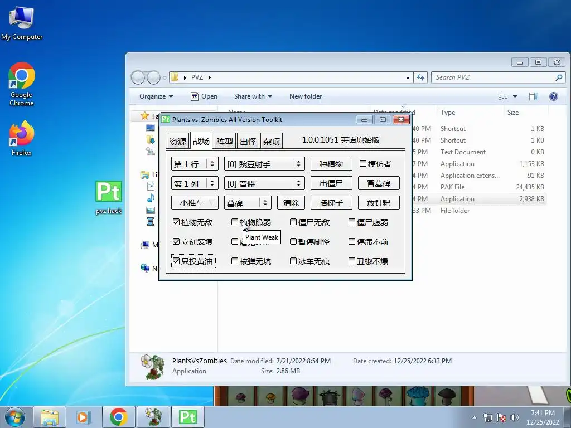571x428 pixels.
Task: Click the 种植物 button
Action: click(x=331, y=164)
